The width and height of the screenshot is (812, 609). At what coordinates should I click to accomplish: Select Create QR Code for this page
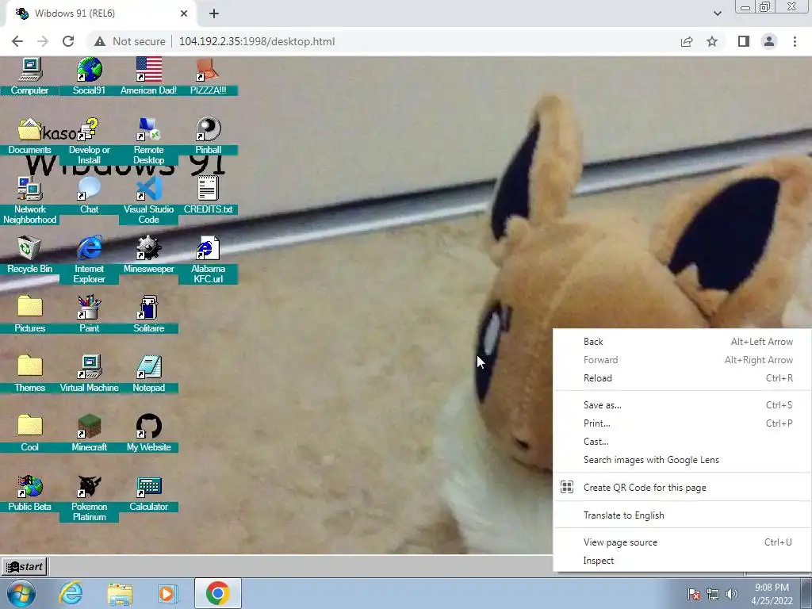click(x=682, y=488)
